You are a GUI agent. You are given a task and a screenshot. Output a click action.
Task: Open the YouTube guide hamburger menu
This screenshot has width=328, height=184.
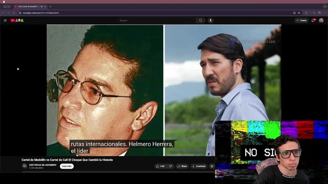(x=5, y=20)
